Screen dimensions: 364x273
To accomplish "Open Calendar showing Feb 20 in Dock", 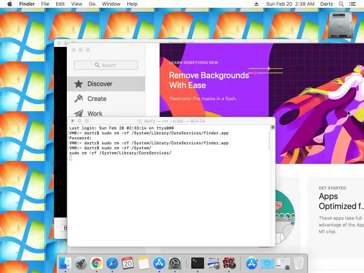I will [x=128, y=263].
